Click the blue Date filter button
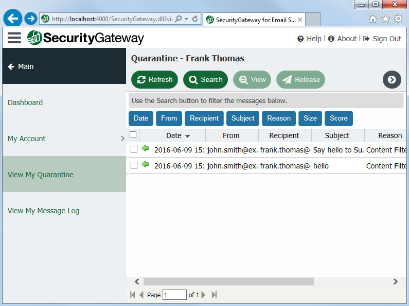 coord(141,118)
